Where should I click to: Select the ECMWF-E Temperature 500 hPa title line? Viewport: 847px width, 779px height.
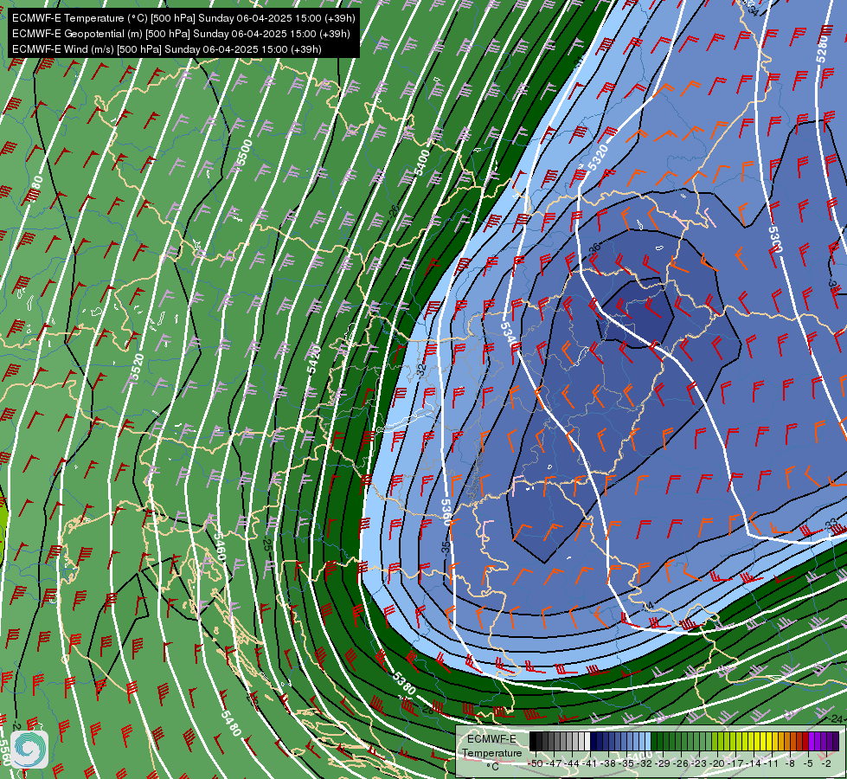pos(183,18)
